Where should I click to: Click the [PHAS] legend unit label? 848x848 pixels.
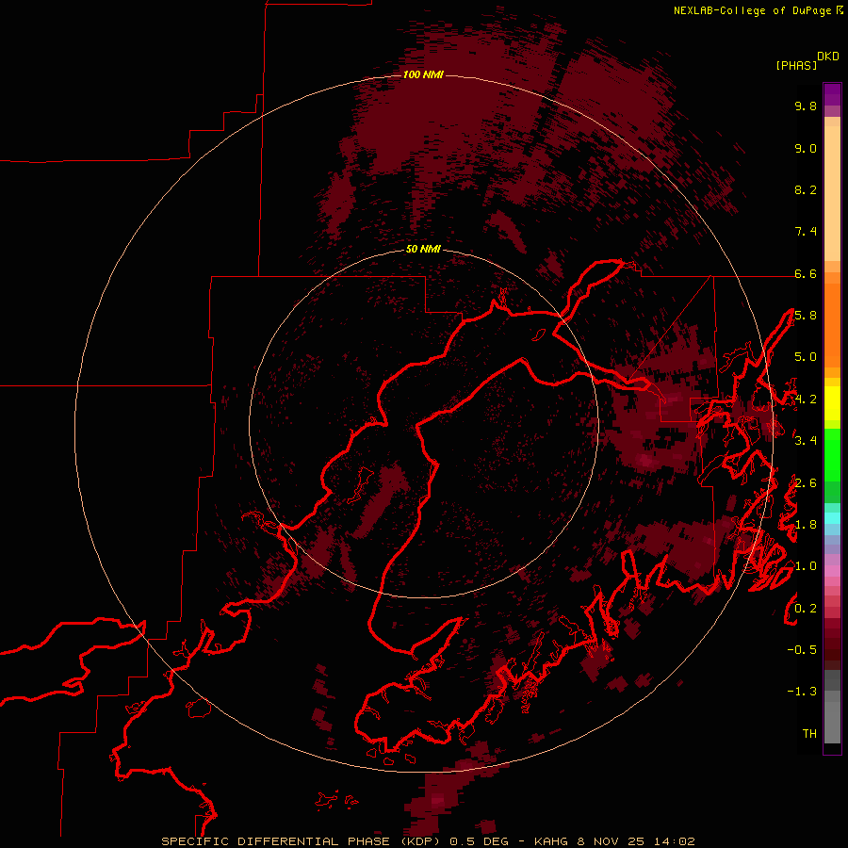coord(796,65)
